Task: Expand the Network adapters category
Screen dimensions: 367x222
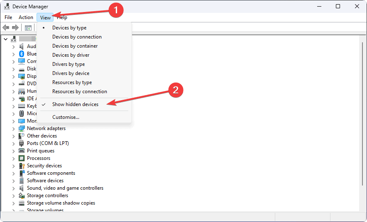Action: click(x=14, y=129)
